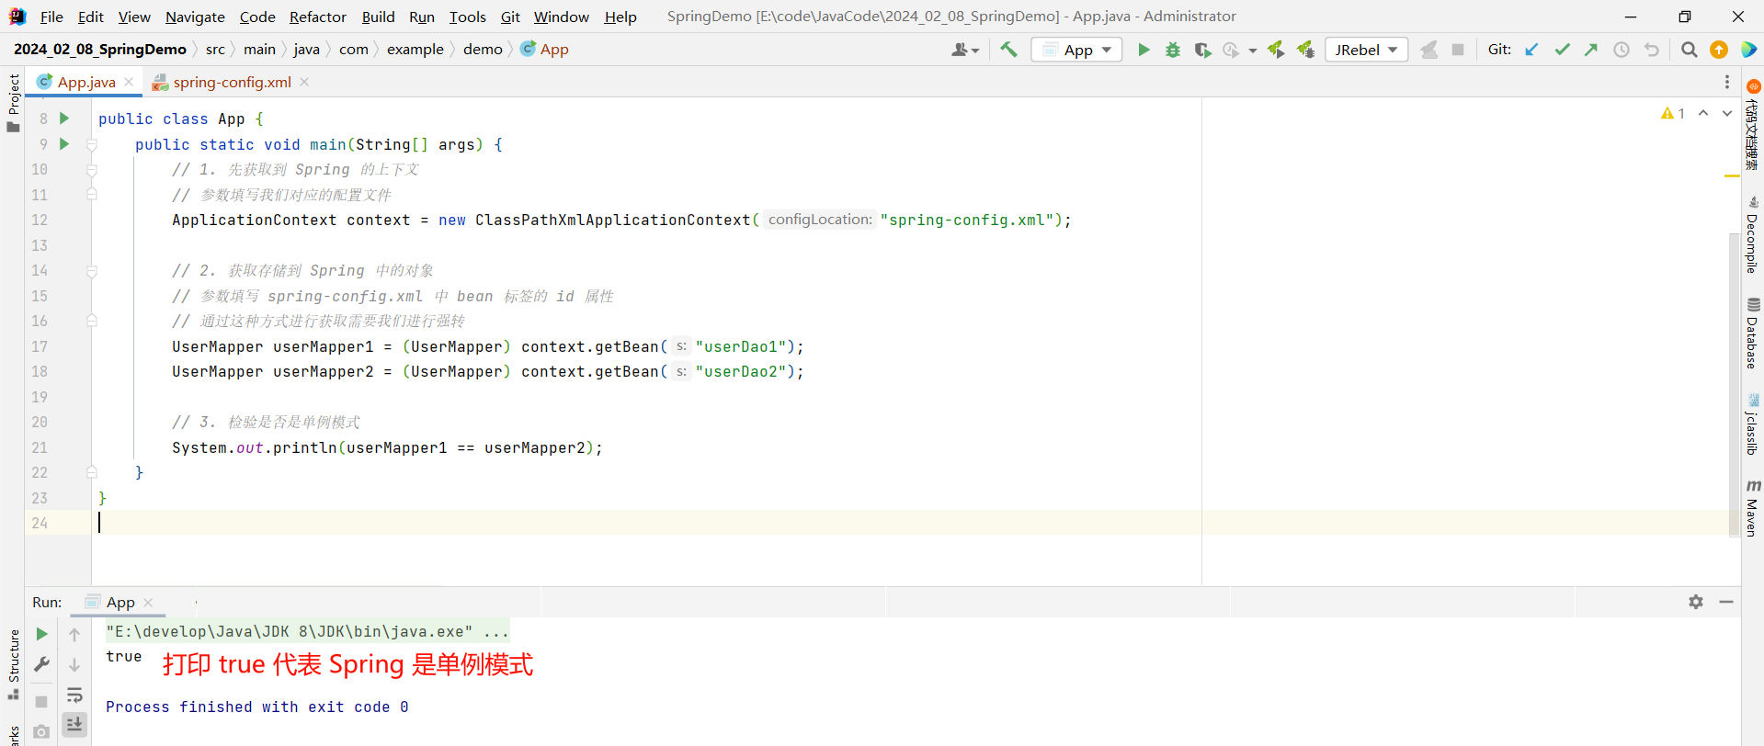The height and width of the screenshot is (746, 1764).
Task: Click the 'example' breadcrumb segment
Action: 415,50
